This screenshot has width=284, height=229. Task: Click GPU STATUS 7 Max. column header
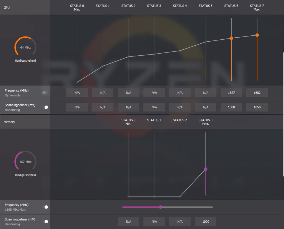click(257, 8)
